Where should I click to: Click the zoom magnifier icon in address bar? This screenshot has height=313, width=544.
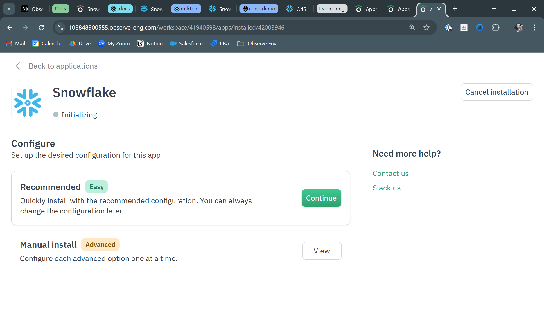coord(412,28)
